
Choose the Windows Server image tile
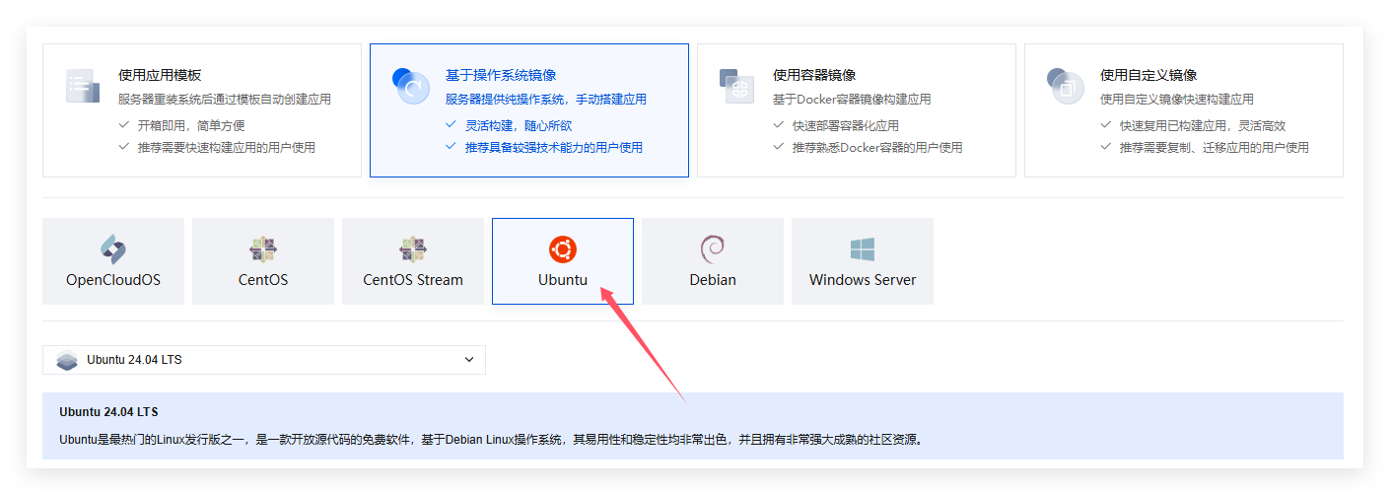tap(863, 261)
